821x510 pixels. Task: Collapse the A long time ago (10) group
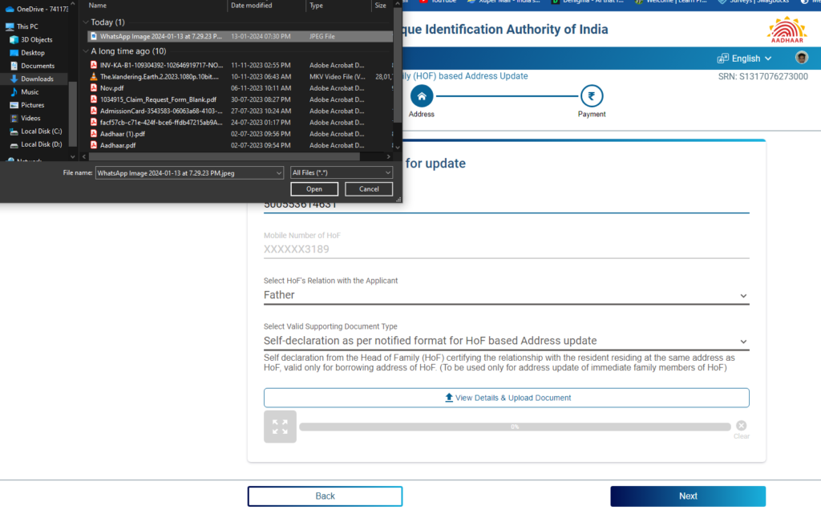86,51
